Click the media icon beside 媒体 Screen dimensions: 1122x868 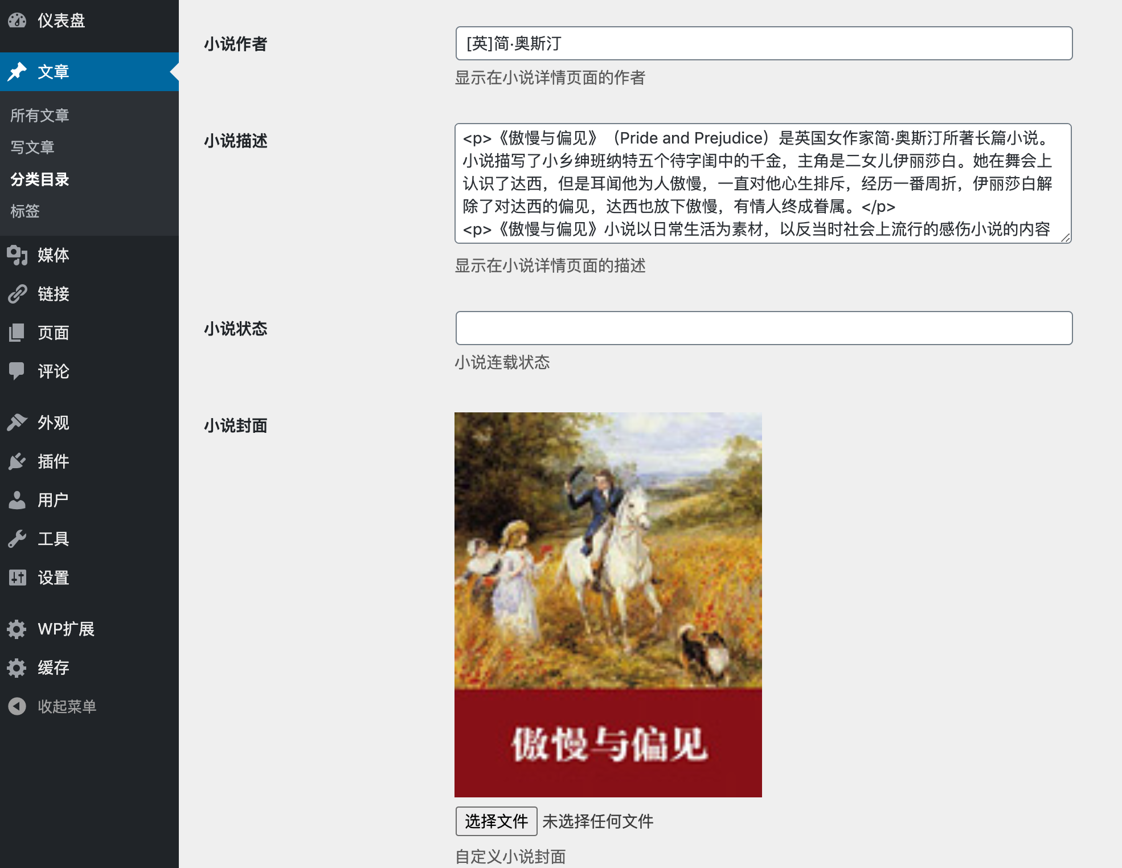(17, 255)
